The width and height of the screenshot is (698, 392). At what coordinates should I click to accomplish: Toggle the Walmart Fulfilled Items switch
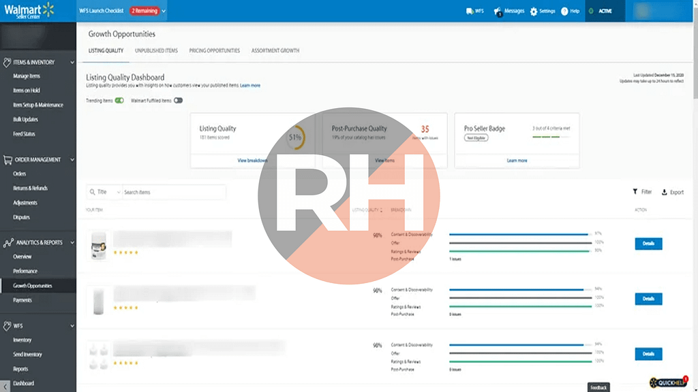(x=178, y=101)
